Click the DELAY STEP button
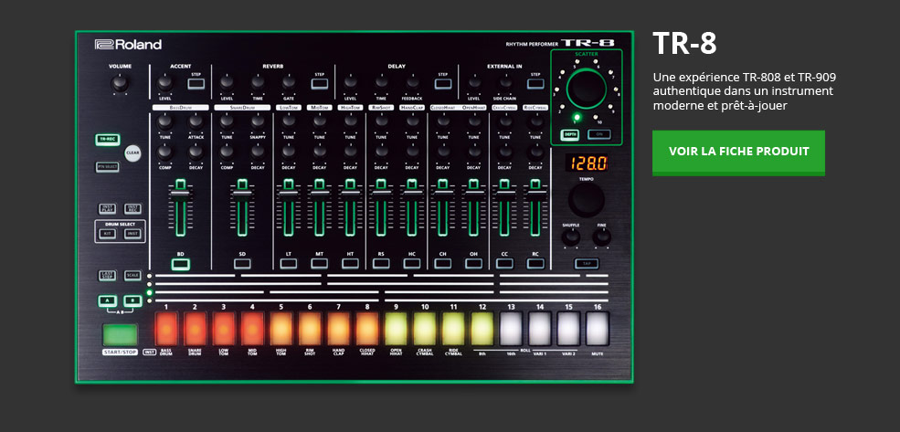900x432 pixels. point(442,84)
